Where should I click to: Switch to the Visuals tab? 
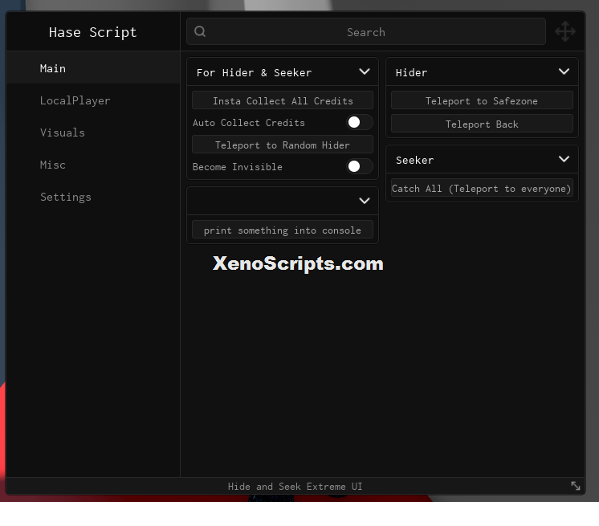coord(63,133)
